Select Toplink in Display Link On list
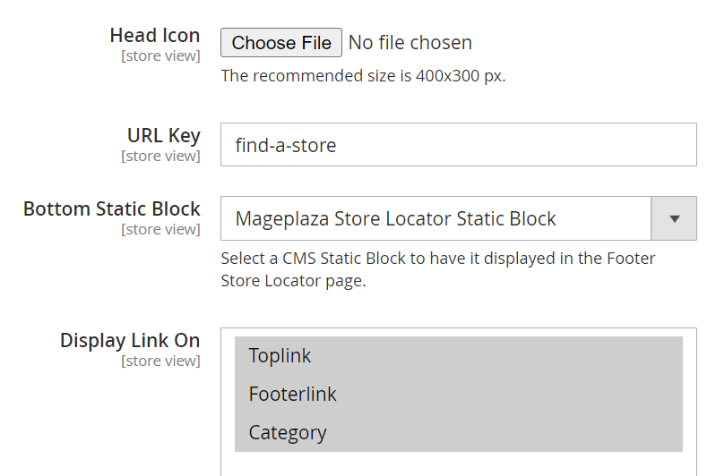 (x=280, y=355)
